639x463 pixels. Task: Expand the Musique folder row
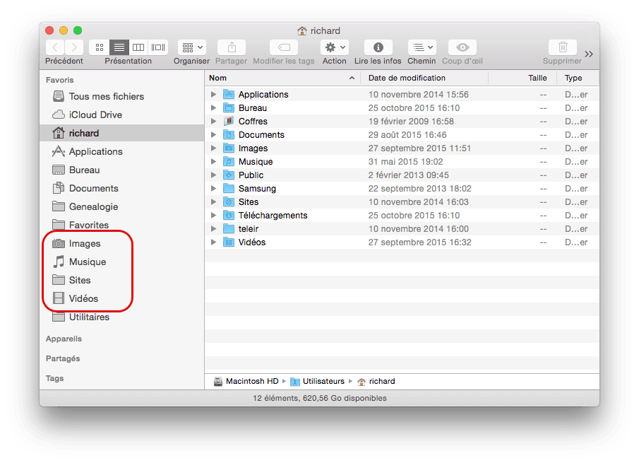213,162
